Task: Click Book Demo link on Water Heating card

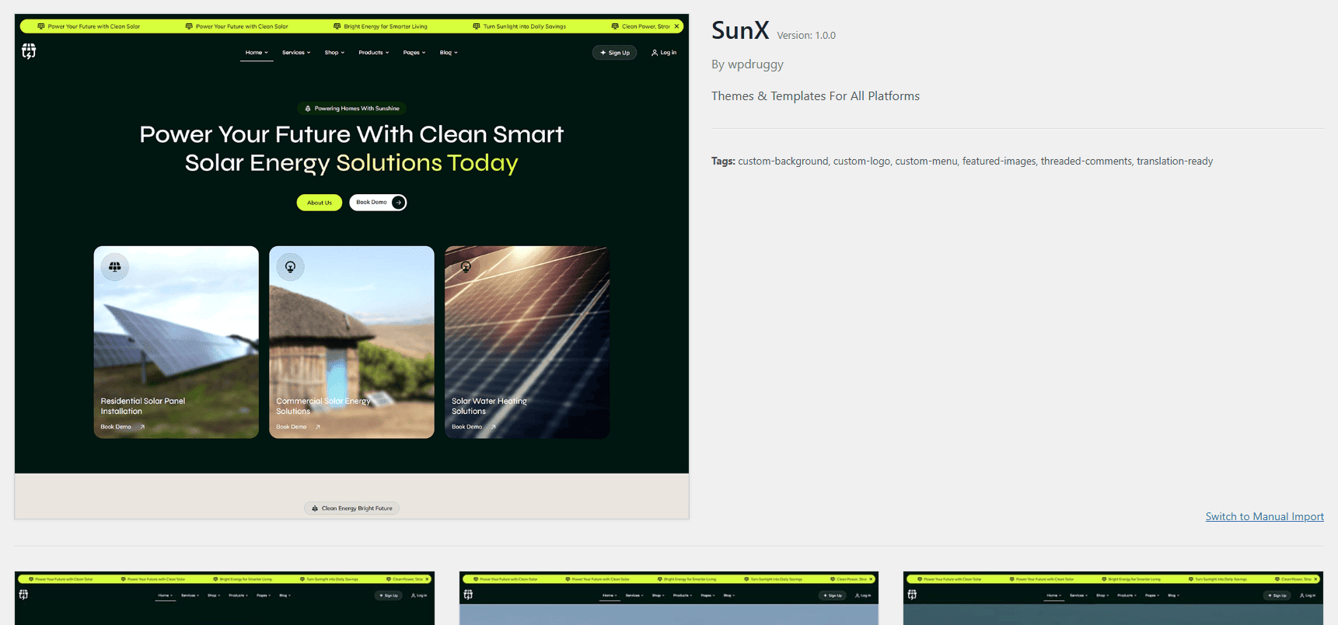Action: click(473, 427)
